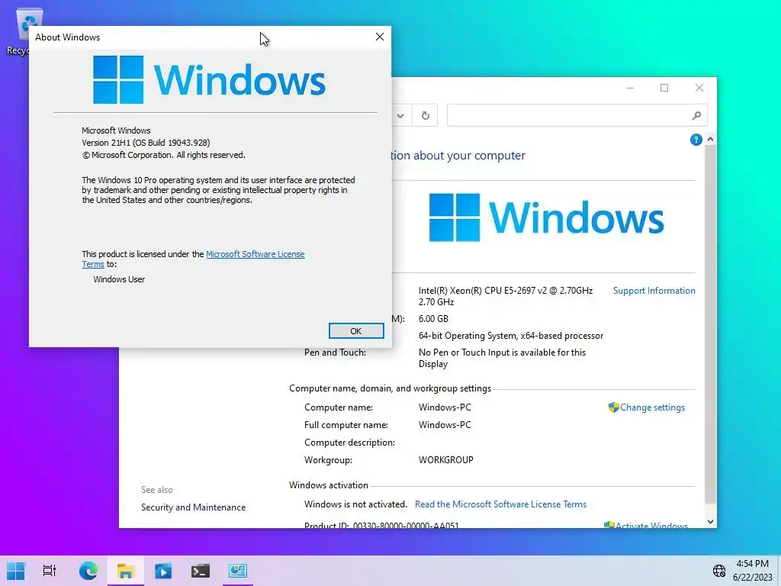Click the vertical scrollbar thumb in System window
Image resolution: width=781 pixels, height=586 pixels.
[x=710, y=324]
